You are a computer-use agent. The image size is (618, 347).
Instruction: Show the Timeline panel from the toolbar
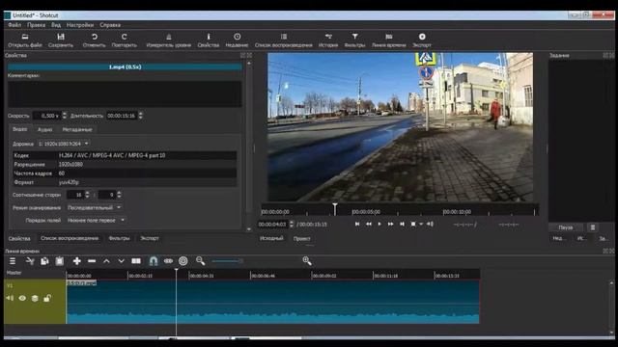[x=388, y=40]
